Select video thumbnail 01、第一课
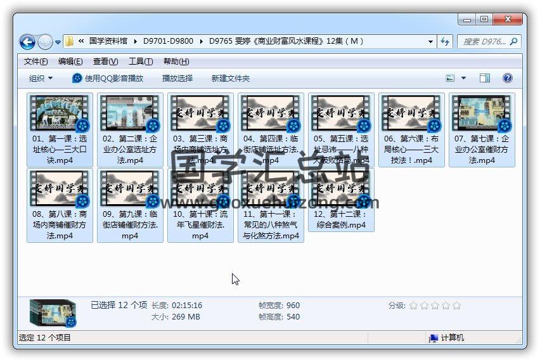 click(x=60, y=113)
